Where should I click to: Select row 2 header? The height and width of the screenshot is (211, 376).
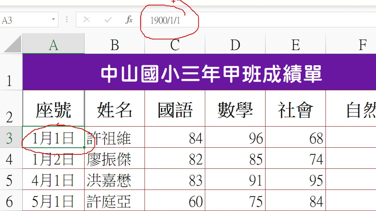coord(11,108)
